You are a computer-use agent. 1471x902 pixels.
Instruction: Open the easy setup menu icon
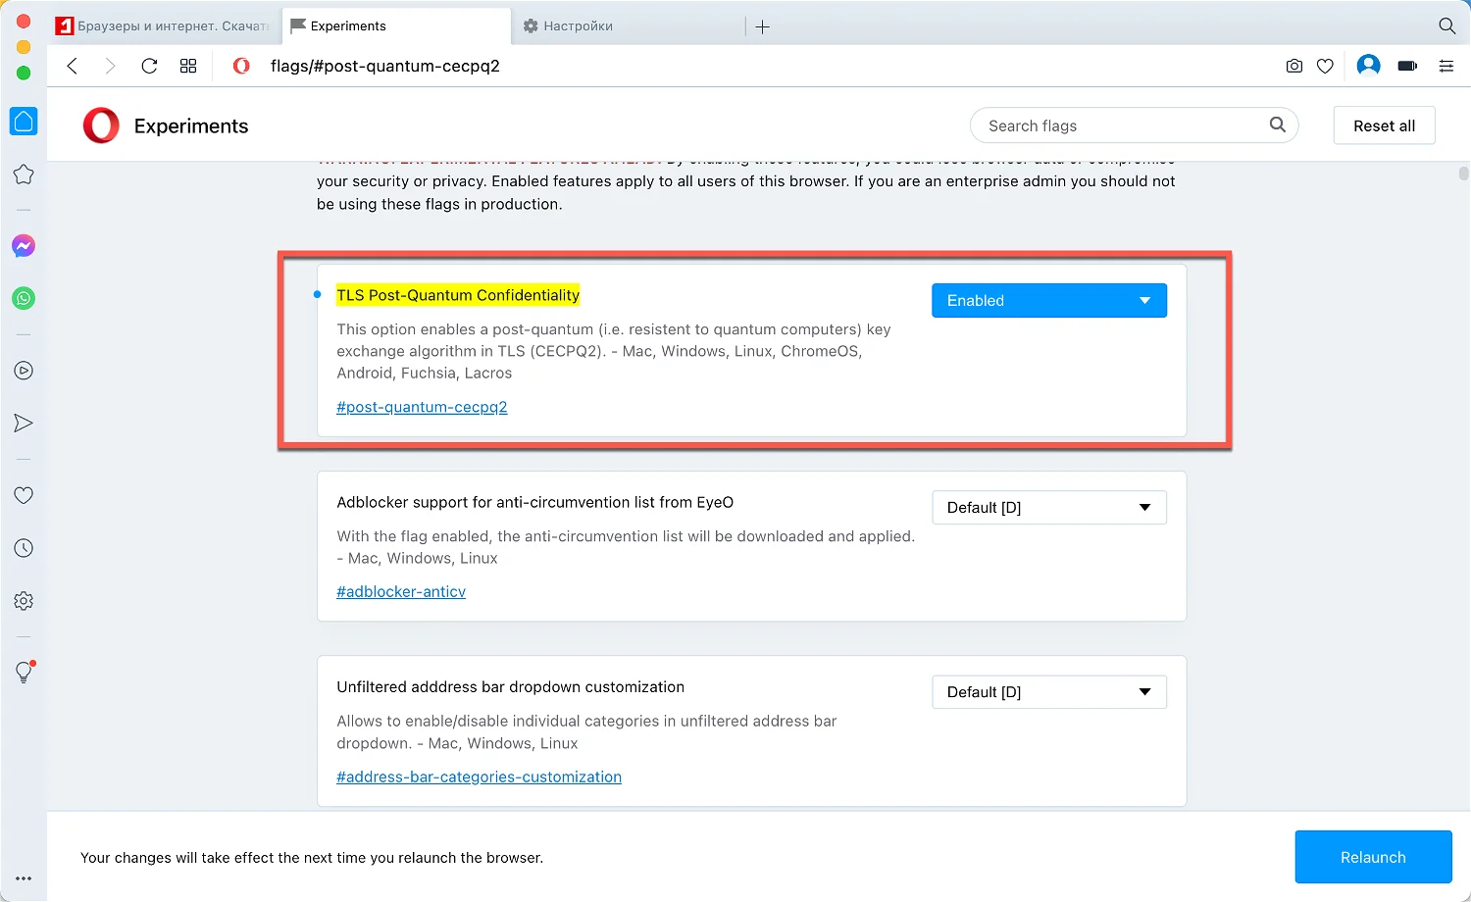[1446, 66]
